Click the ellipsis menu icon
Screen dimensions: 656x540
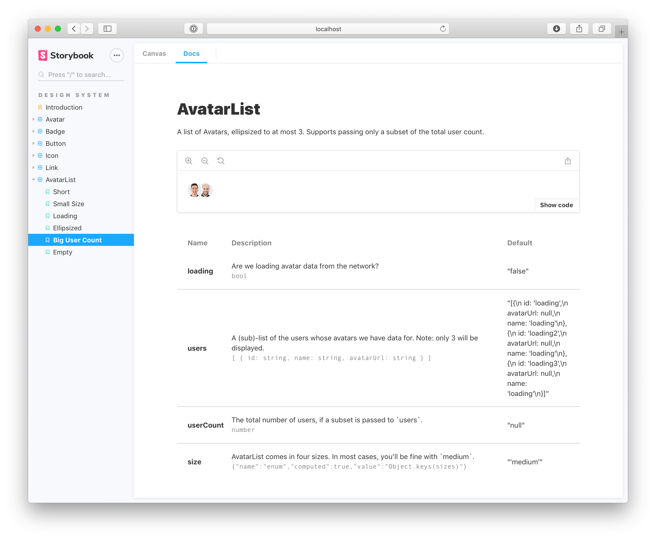(x=117, y=55)
